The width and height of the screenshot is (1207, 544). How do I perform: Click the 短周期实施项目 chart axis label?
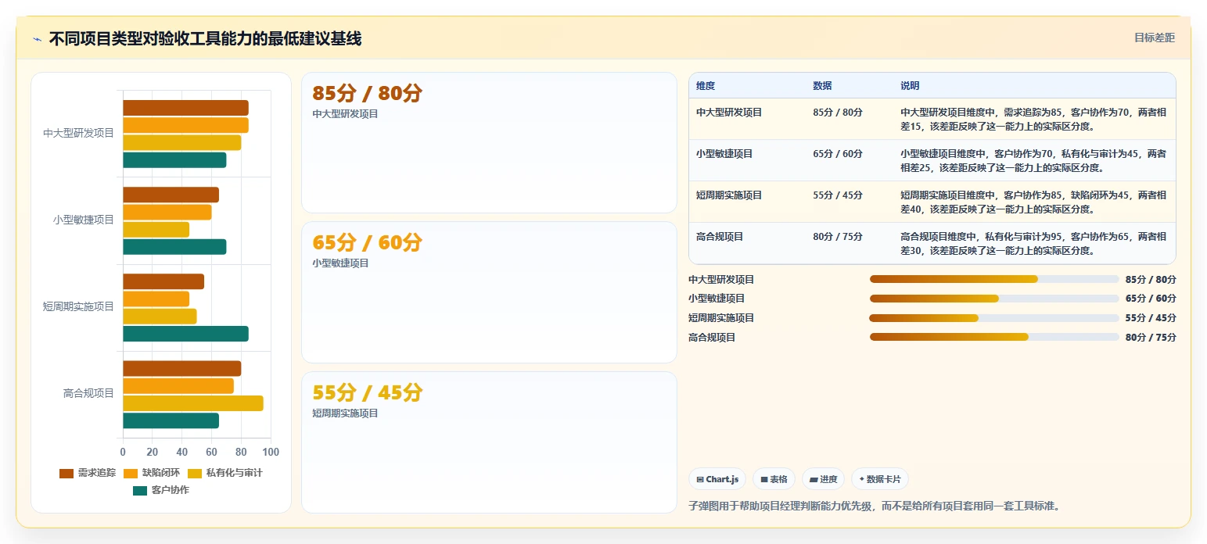78,307
